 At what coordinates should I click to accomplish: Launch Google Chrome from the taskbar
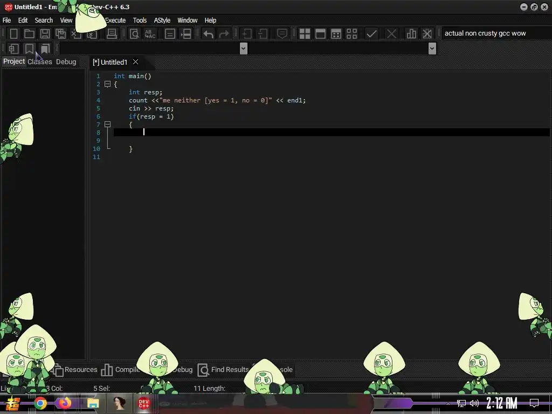tap(40, 403)
